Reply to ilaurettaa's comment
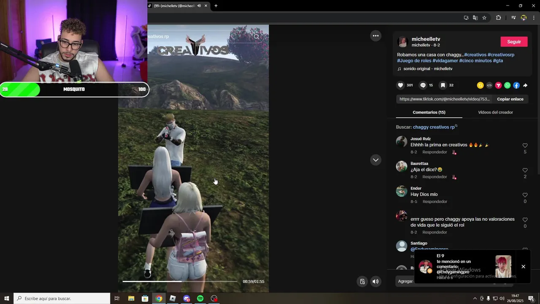 (x=435, y=177)
